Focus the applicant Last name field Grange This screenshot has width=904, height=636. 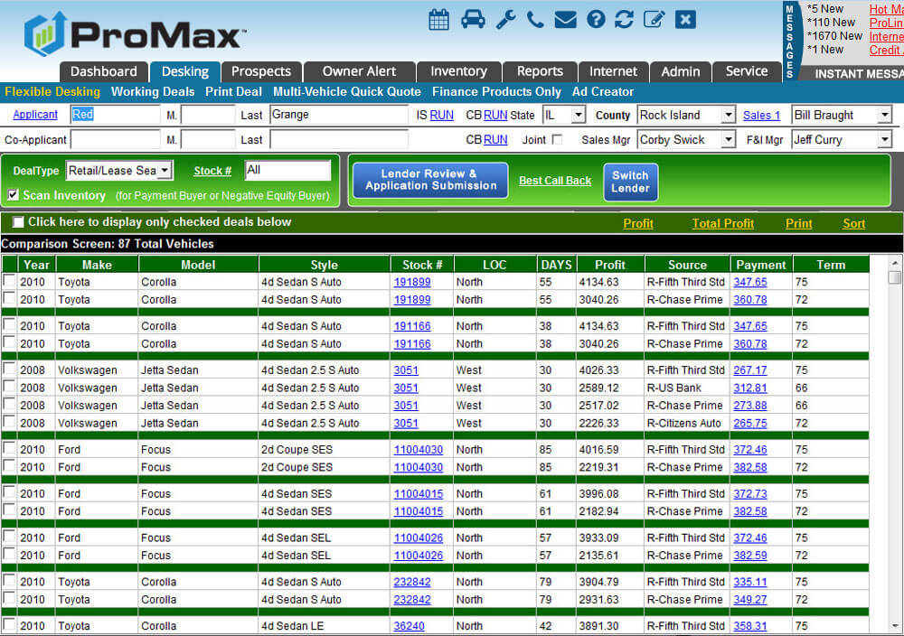(339, 115)
